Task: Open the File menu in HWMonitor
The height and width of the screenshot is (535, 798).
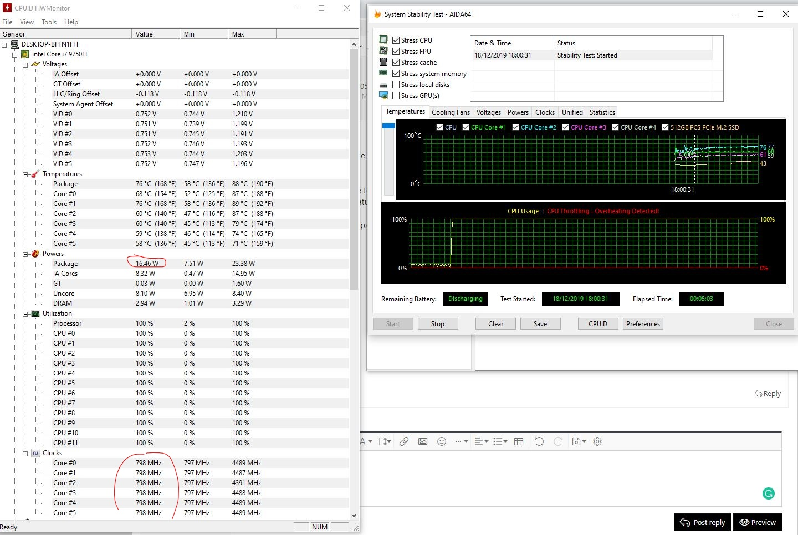Action: point(7,22)
